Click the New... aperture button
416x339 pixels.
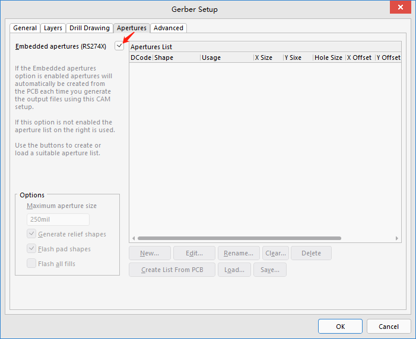click(150, 253)
